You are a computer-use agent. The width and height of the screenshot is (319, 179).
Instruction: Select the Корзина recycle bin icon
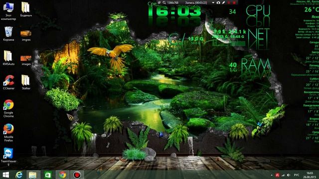(8, 34)
